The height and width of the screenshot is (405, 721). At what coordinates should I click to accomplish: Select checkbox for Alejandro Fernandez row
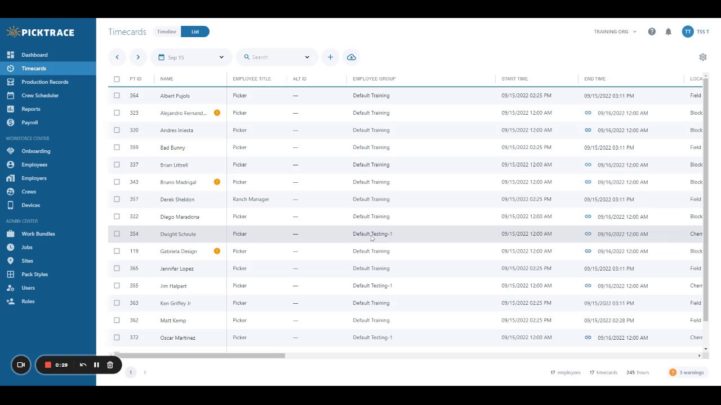(x=117, y=112)
